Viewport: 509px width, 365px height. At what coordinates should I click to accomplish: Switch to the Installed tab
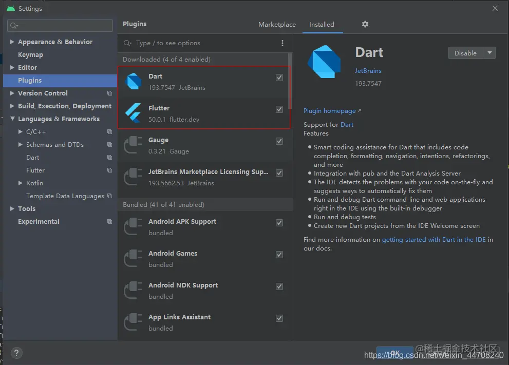(x=322, y=24)
